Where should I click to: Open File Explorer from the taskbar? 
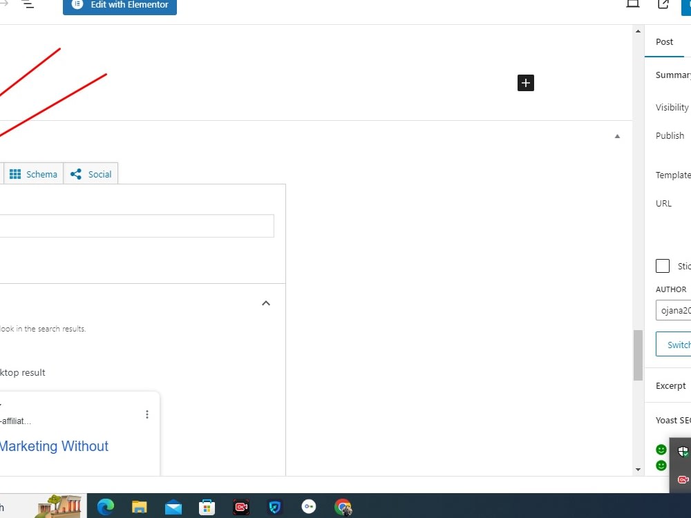[140, 507]
